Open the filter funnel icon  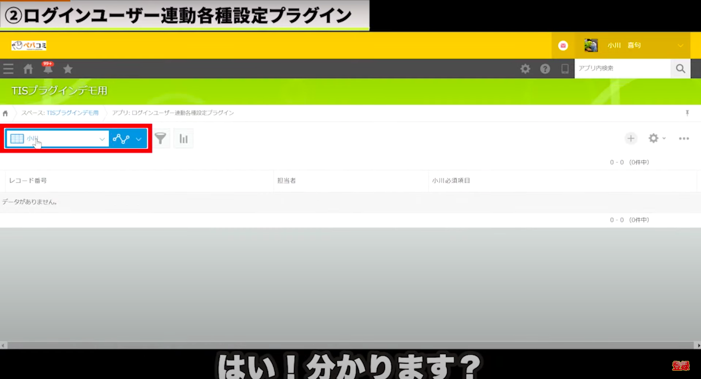click(x=160, y=139)
